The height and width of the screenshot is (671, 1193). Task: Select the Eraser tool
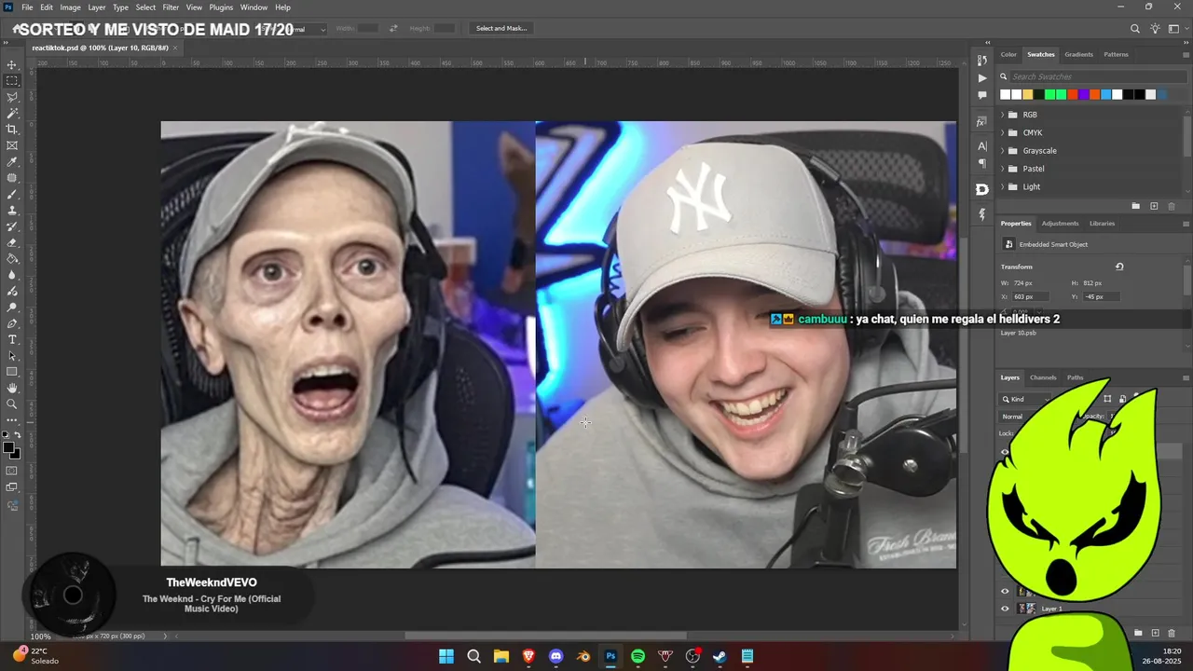coord(12,242)
